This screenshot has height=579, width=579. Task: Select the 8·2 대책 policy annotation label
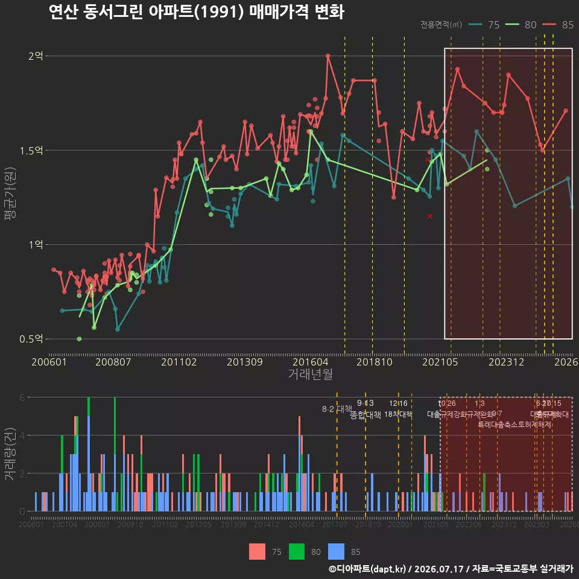coord(337,409)
